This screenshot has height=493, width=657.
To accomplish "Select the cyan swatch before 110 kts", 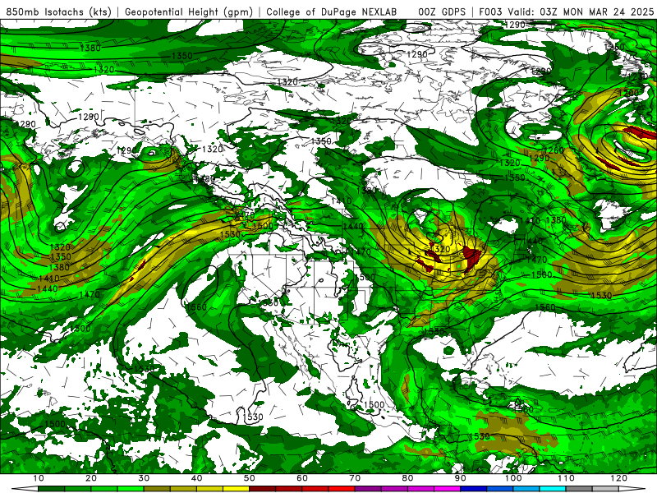I will pos(553,489).
